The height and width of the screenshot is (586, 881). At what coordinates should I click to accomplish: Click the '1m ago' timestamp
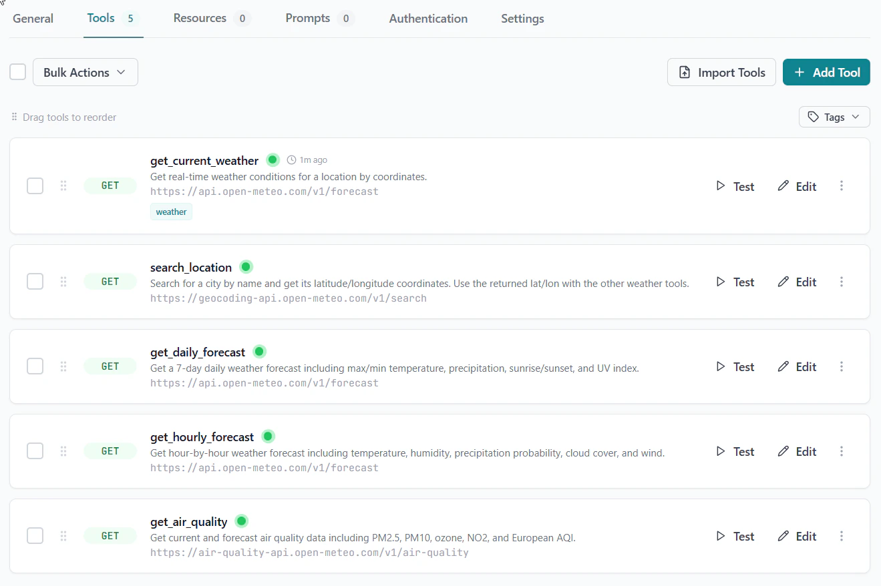click(313, 160)
